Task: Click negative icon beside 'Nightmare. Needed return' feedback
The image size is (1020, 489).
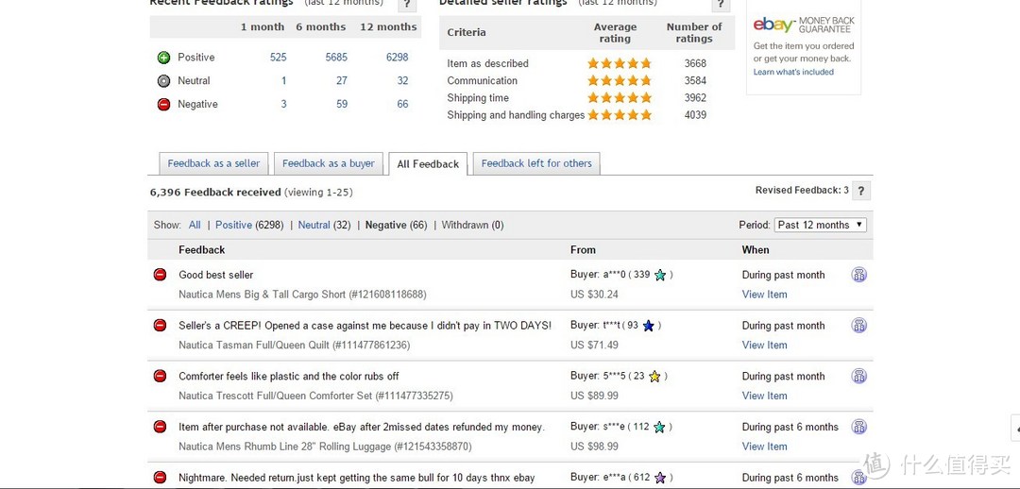Action: click(160, 478)
